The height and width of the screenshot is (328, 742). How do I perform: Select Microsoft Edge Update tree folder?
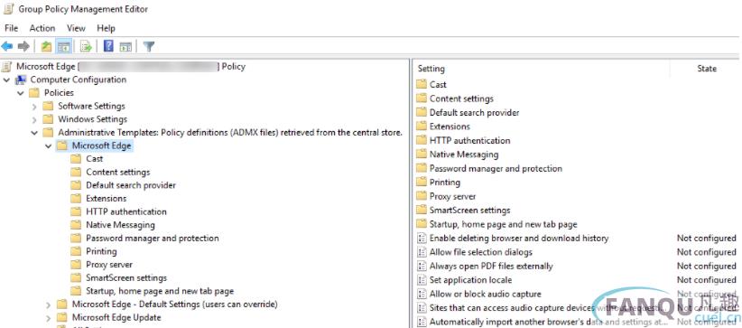(x=116, y=317)
